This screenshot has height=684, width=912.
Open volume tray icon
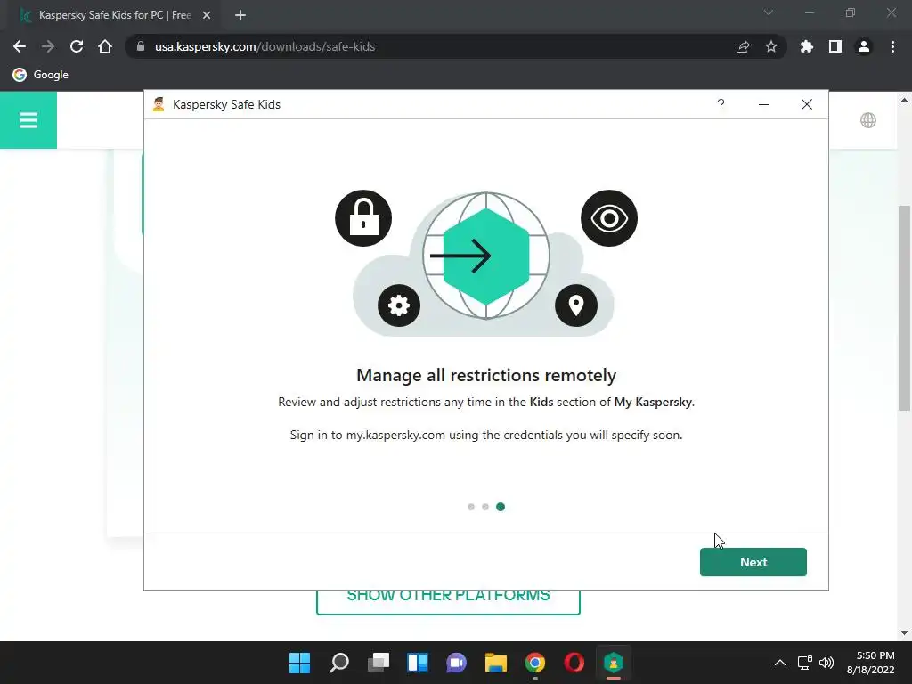tap(826, 663)
